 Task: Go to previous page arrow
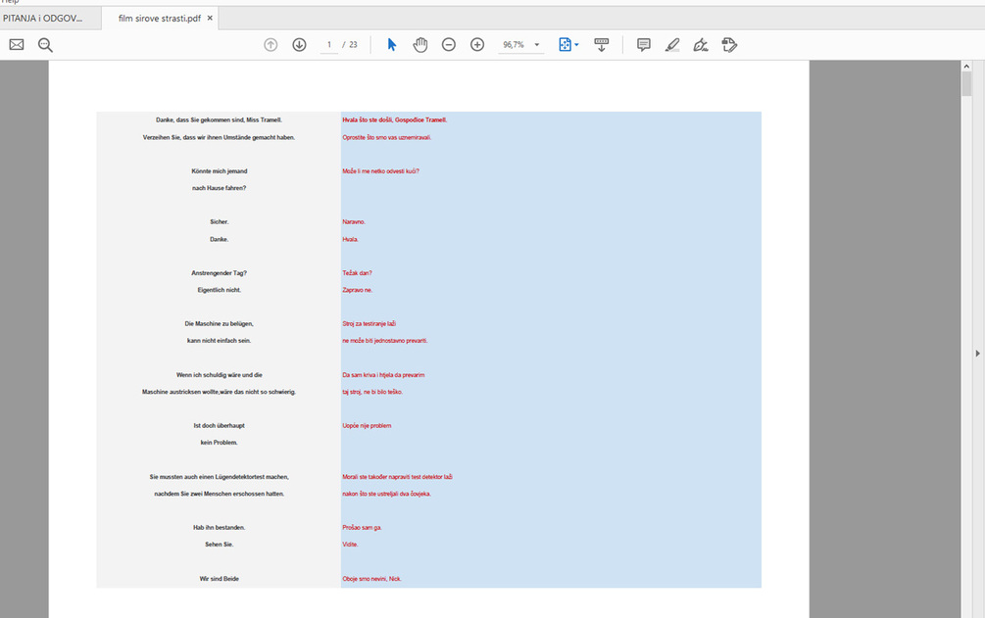pyautogui.click(x=271, y=45)
